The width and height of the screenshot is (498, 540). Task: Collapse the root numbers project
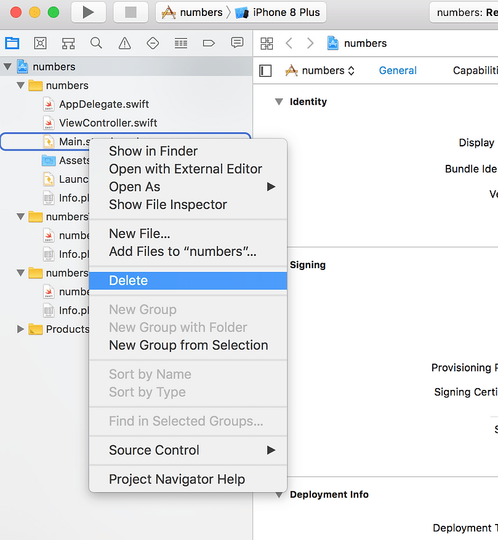pos(8,66)
